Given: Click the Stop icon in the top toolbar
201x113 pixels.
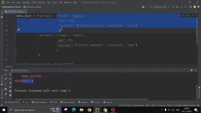Looking at the screenshot, I should point(186,7).
